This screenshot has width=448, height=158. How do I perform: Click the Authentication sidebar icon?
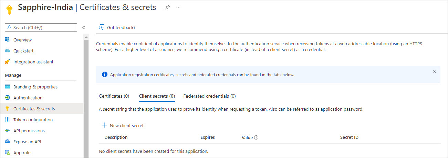[x=7, y=98]
